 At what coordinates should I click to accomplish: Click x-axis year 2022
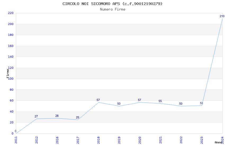[181, 140]
